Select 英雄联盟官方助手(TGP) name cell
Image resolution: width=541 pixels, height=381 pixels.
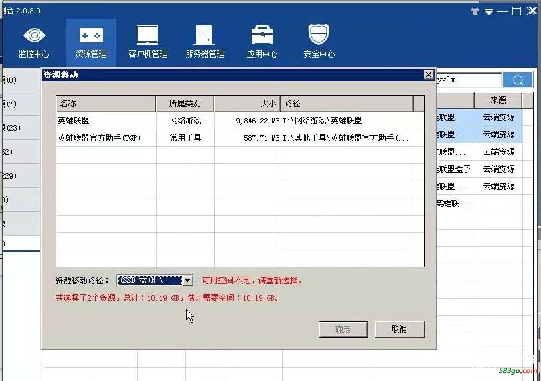pyautogui.click(x=99, y=137)
